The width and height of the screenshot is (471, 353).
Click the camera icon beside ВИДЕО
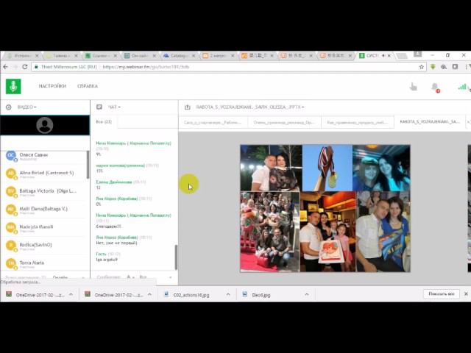pyautogui.click(x=8, y=107)
